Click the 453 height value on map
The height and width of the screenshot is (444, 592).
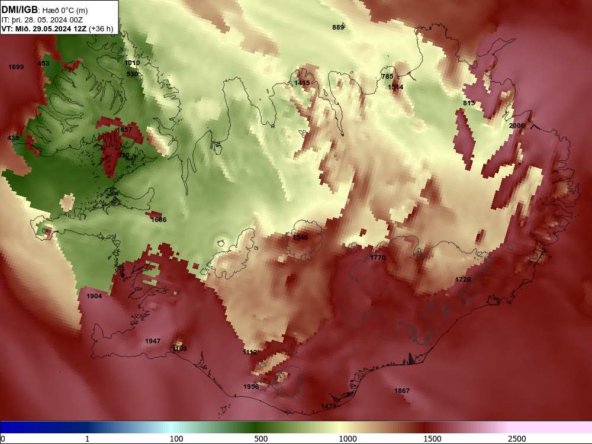[x=43, y=63]
